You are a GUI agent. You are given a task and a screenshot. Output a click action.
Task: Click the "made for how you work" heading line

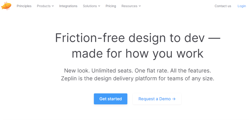(138, 54)
